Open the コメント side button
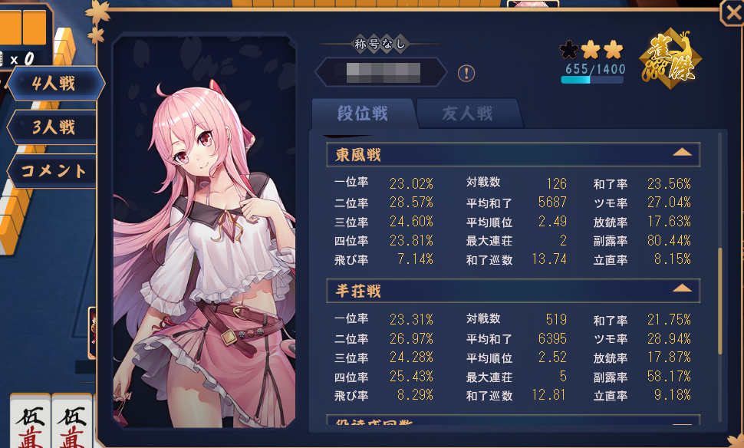Image resolution: width=744 pixels, height=448 pixels. click(x=52, y=170)
